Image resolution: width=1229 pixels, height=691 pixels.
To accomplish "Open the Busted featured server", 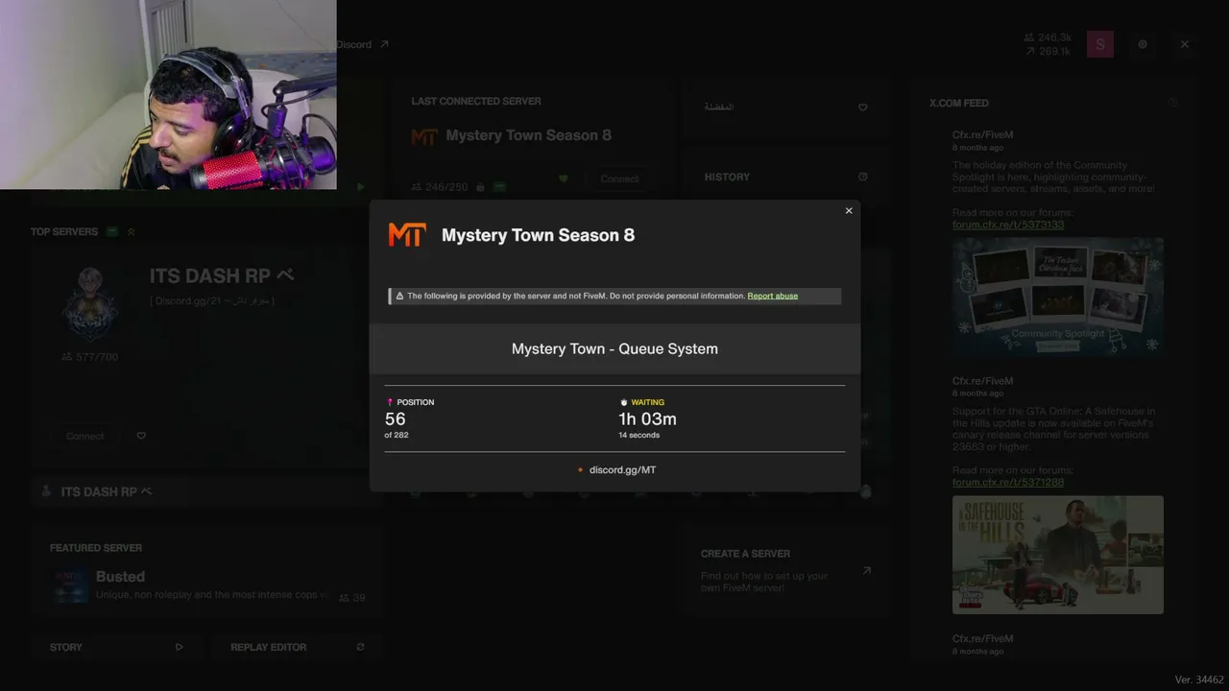I will (x=120, y=577).
